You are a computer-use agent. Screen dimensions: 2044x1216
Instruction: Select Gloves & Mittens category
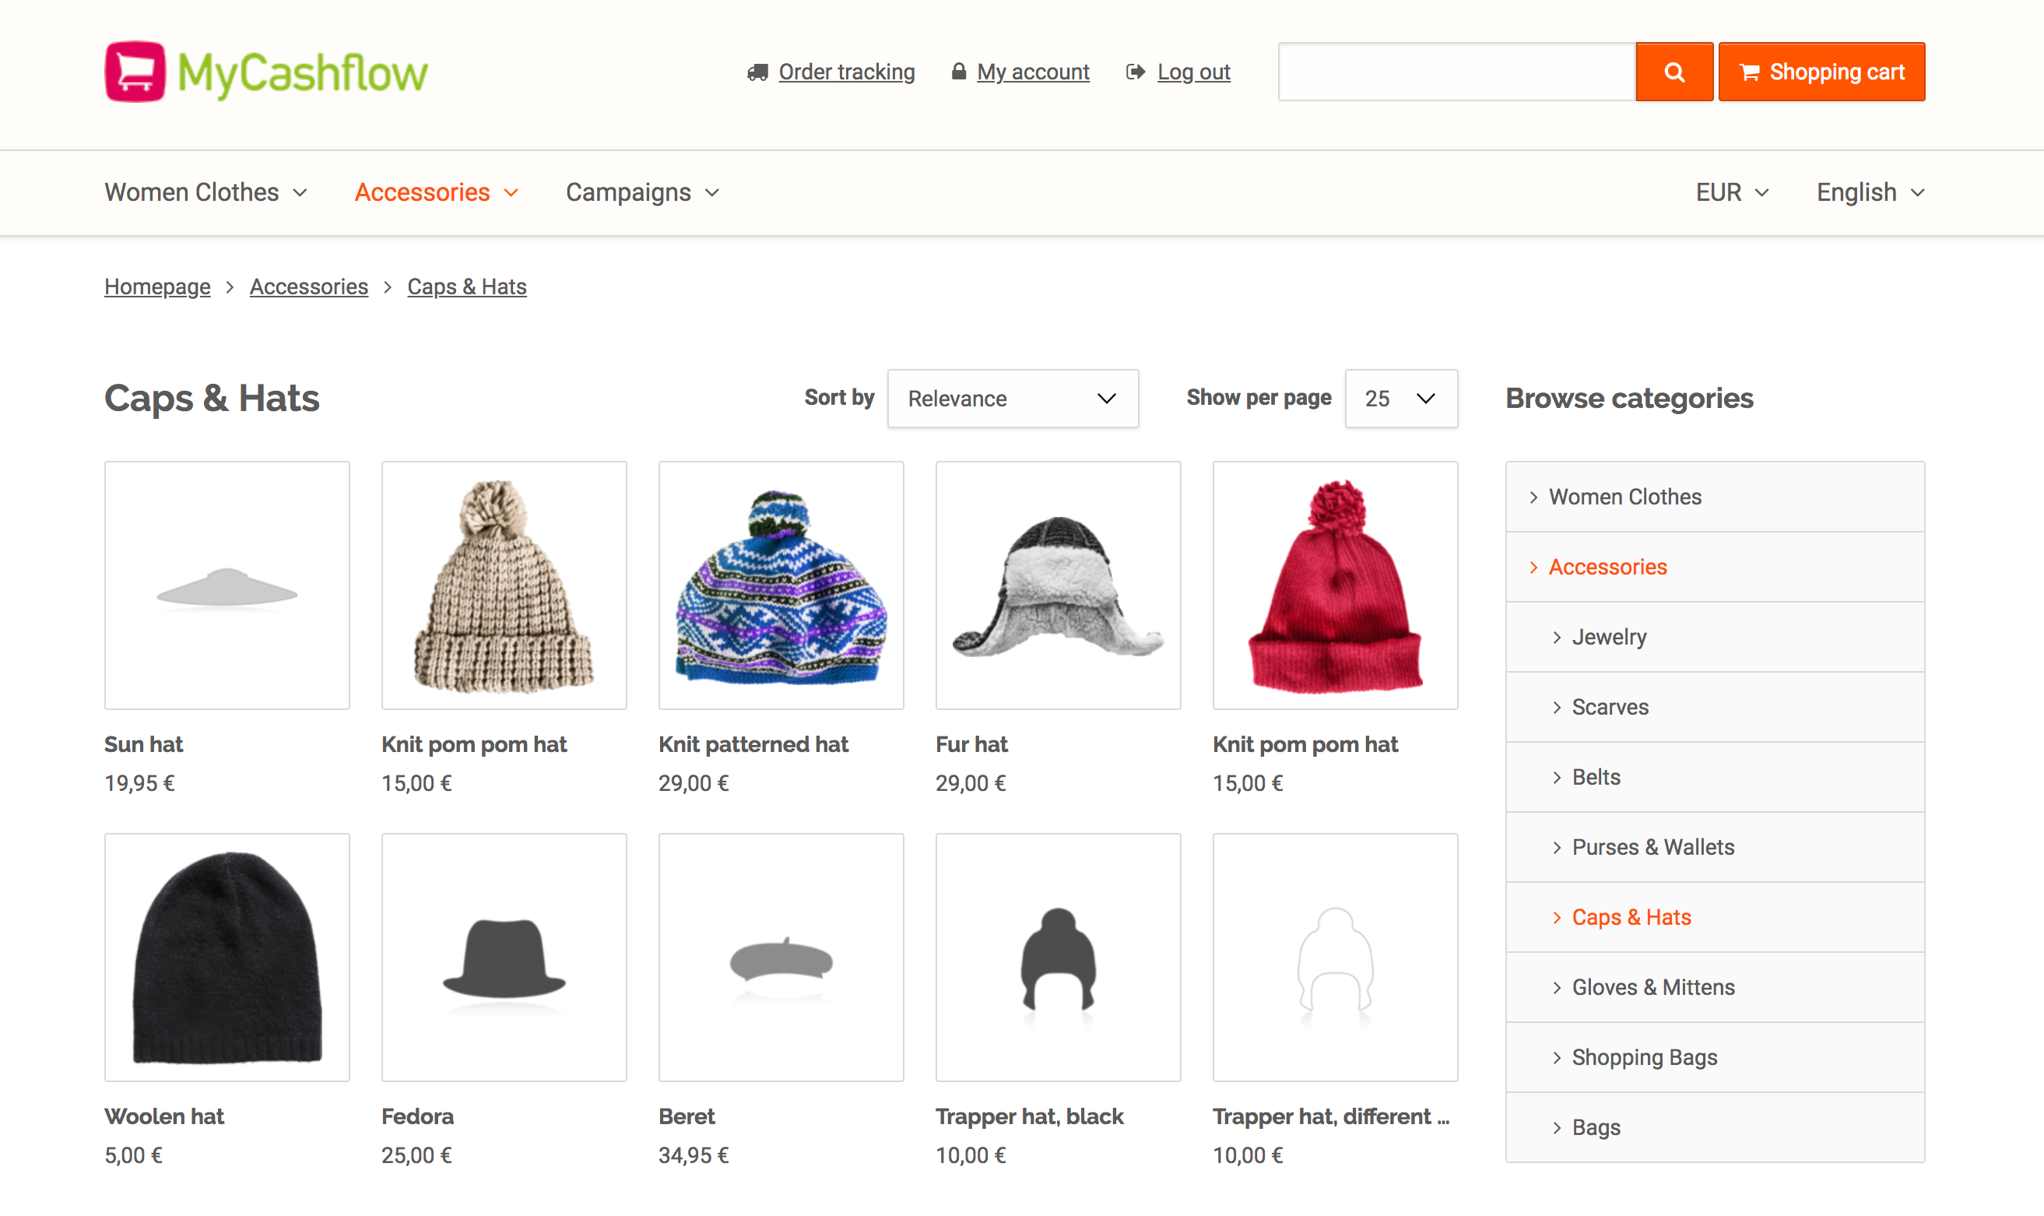(1715, 987)
